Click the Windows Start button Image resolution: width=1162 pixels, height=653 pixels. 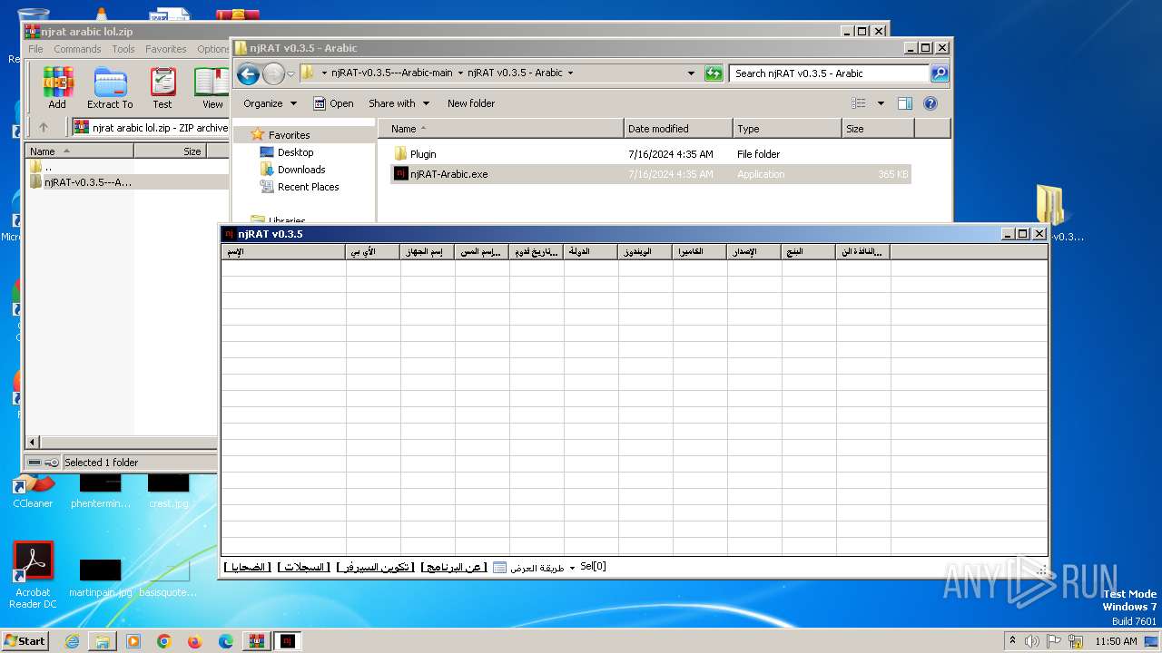click(25, 640)
